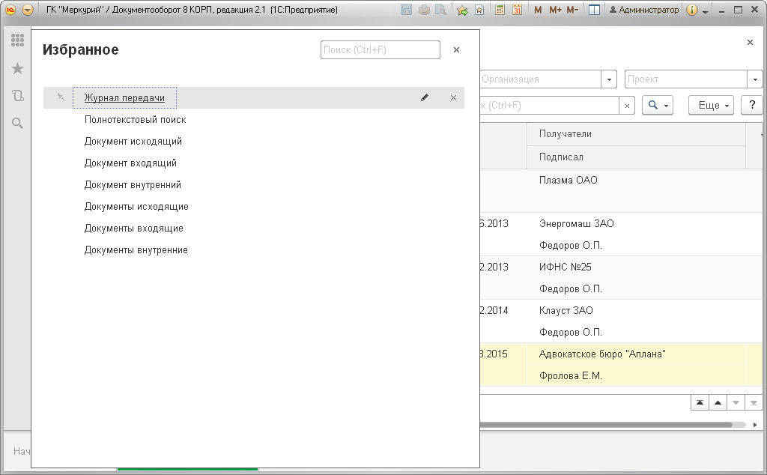Open the 1C main menu dropdown arrow

28,10
